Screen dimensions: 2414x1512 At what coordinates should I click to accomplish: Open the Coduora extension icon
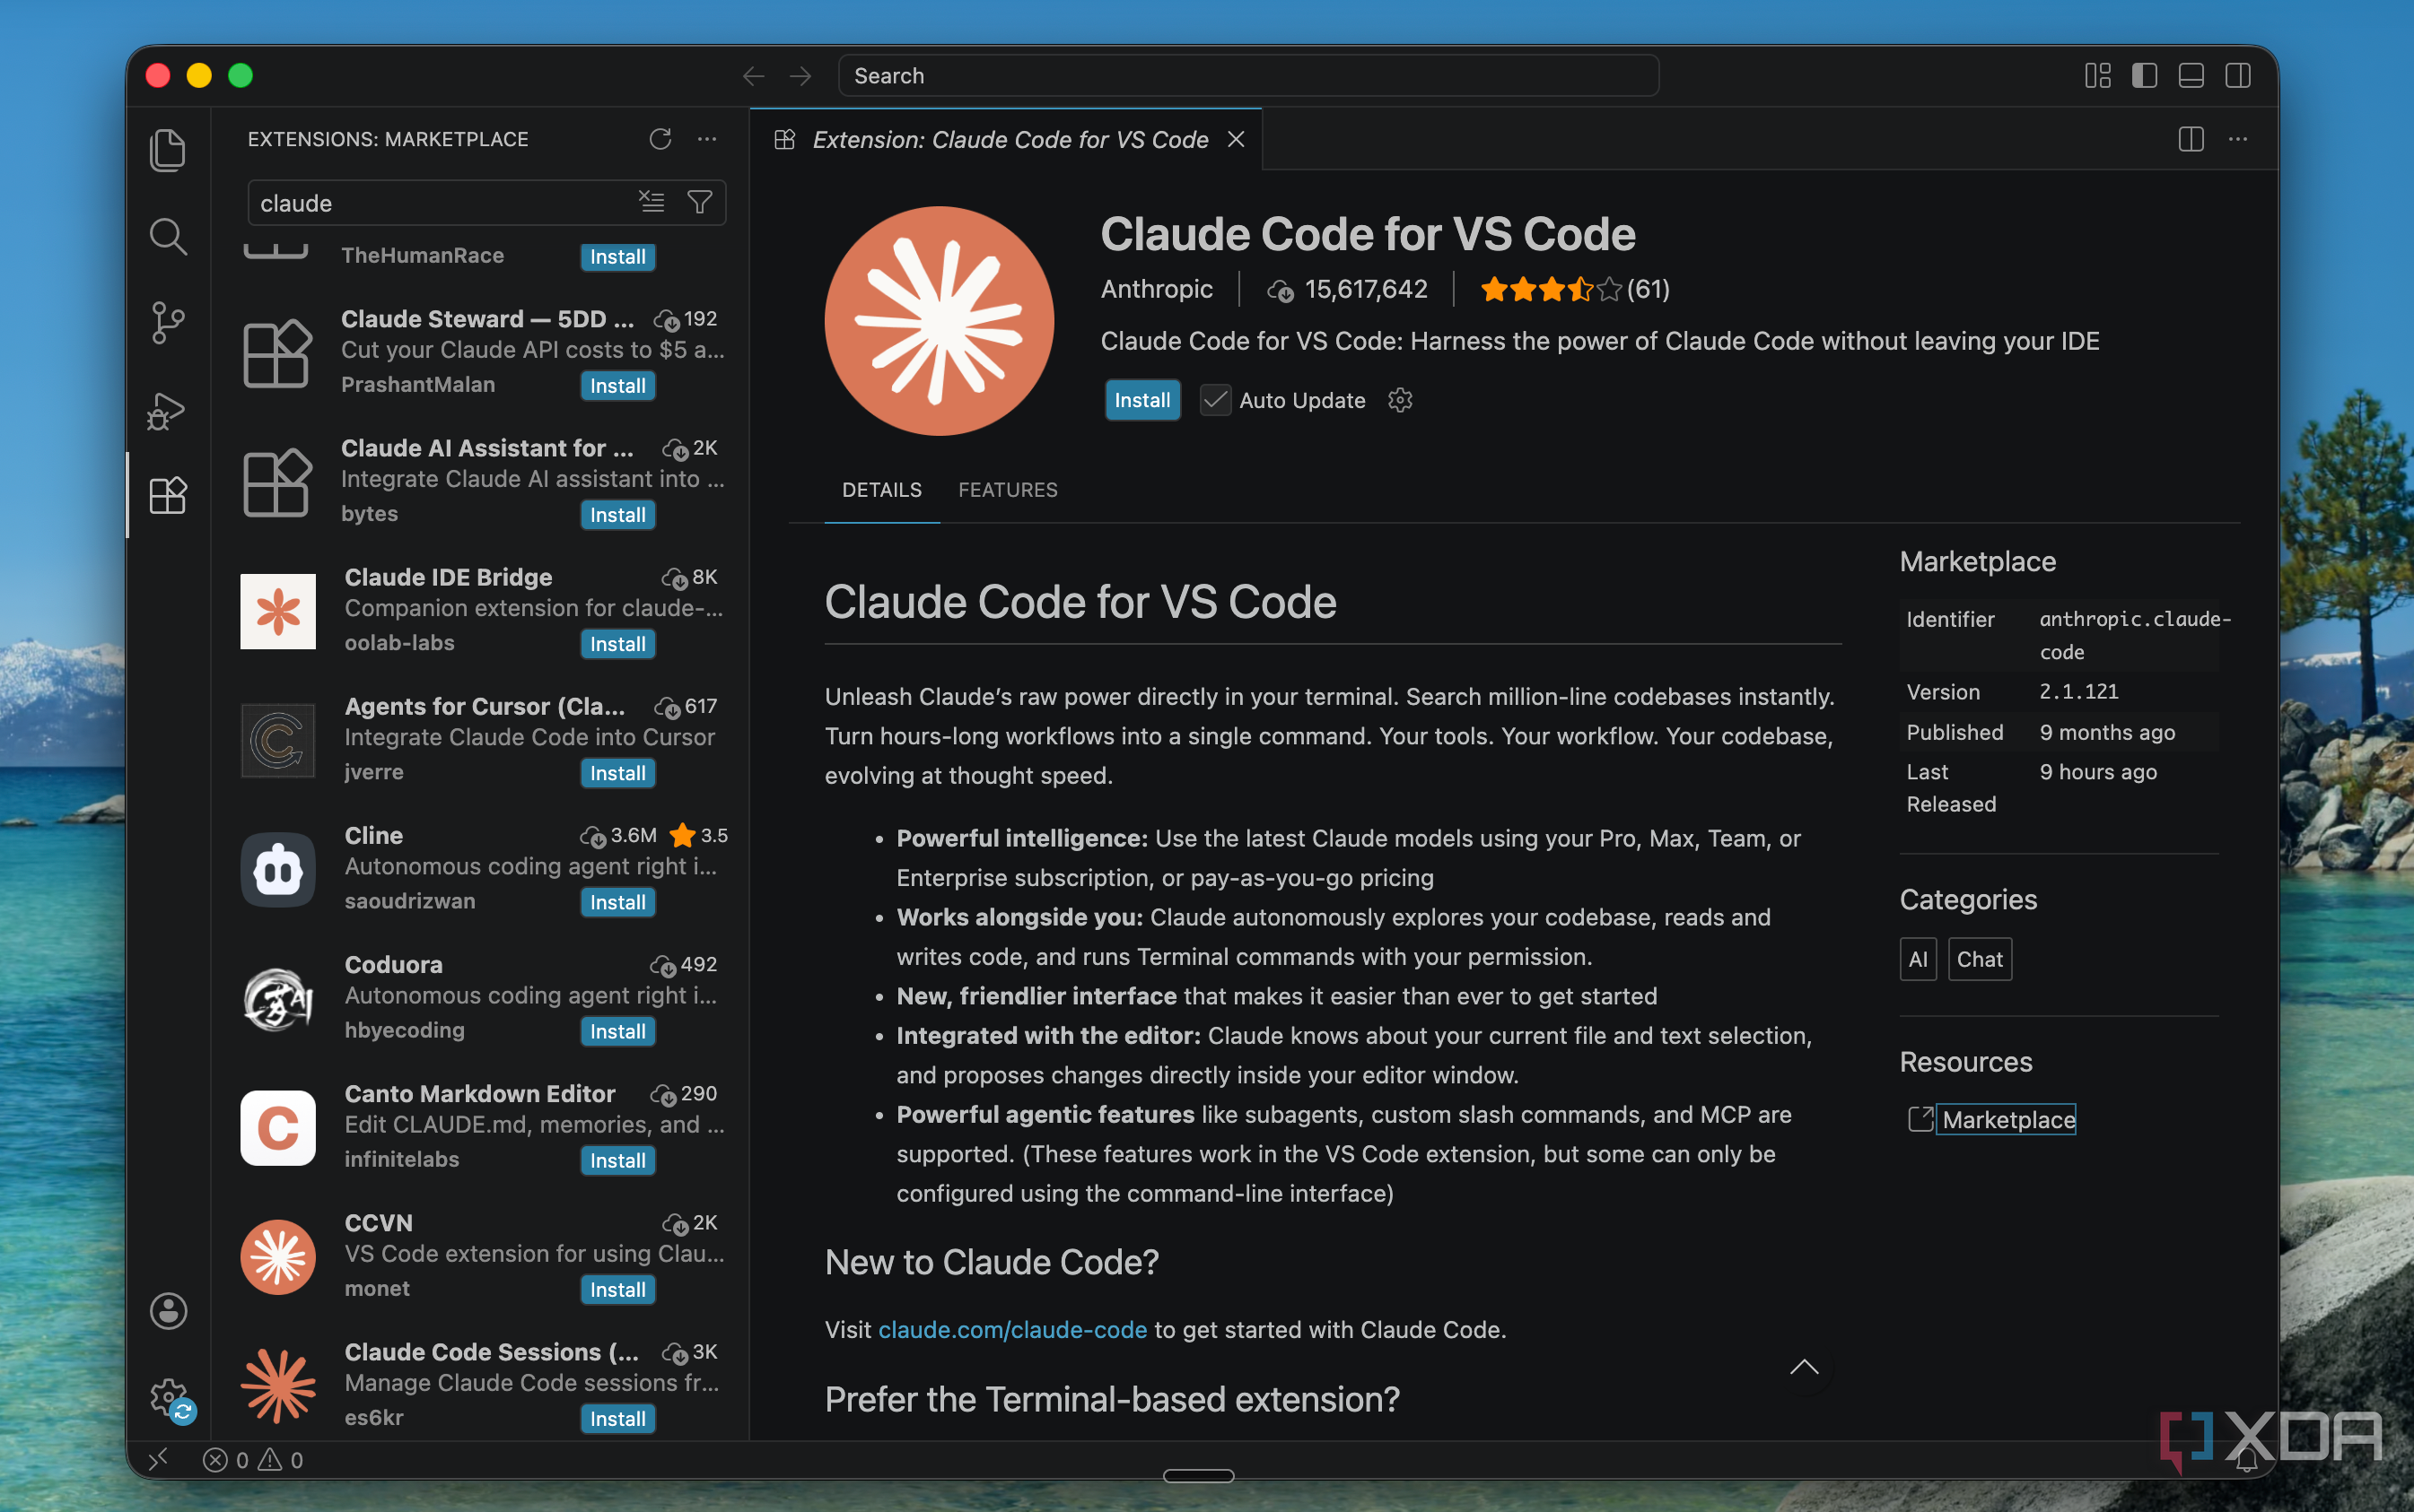278,998
